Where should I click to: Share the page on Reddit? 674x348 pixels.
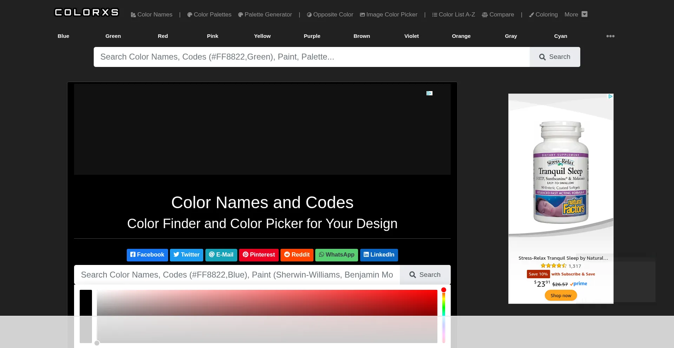pos(297,255)
